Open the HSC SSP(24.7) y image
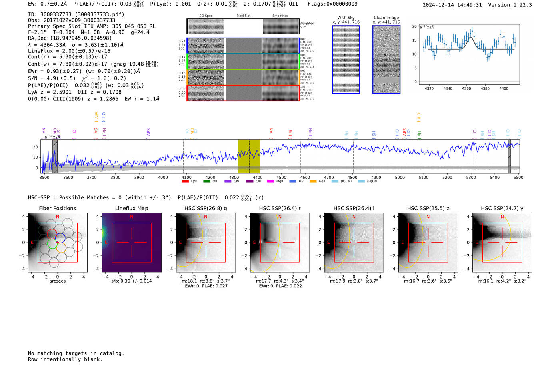 (502, 243)
